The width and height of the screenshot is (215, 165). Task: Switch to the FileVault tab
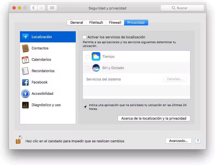click(x=96, y=23)
